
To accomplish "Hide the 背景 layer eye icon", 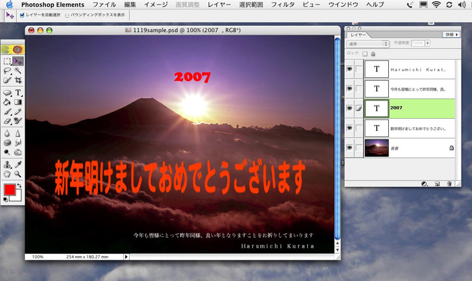I will click(349, 148).
